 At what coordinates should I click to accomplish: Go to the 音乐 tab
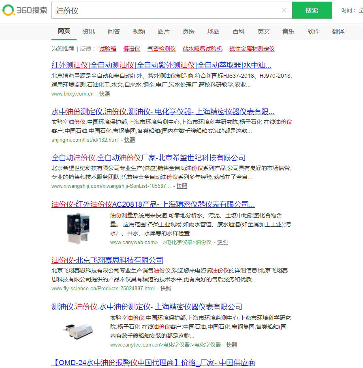(288, 31)
